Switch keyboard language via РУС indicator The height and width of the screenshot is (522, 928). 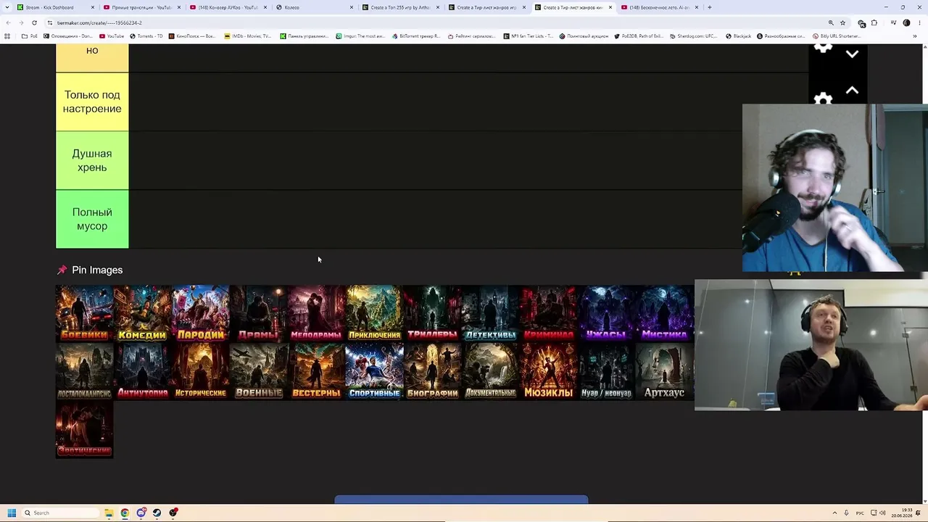(860, 513)
